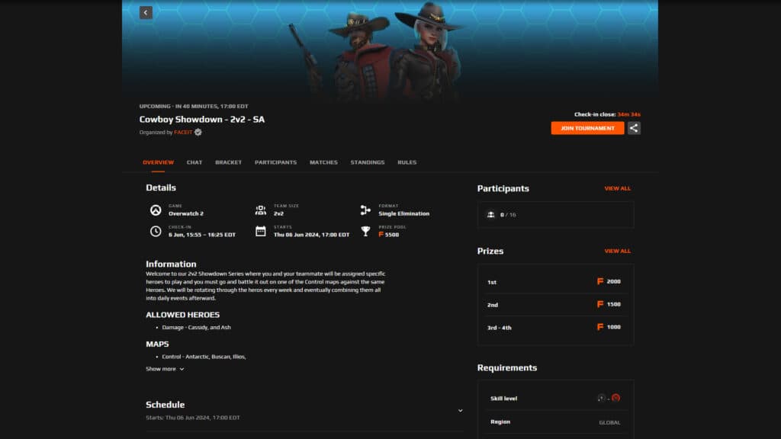Toggle the GLOBAL region requirement
781x439 pixels.
pyautogui.click(x=610, y=421)
